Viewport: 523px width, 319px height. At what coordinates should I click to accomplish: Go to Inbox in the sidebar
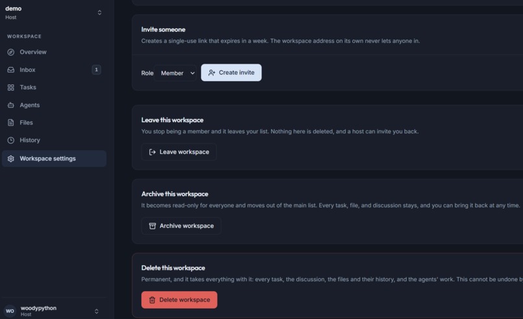(54, 70)
